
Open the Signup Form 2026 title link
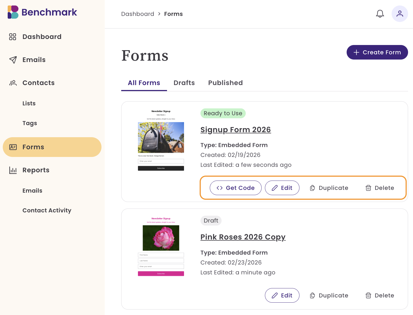click(x=236, y=130)
